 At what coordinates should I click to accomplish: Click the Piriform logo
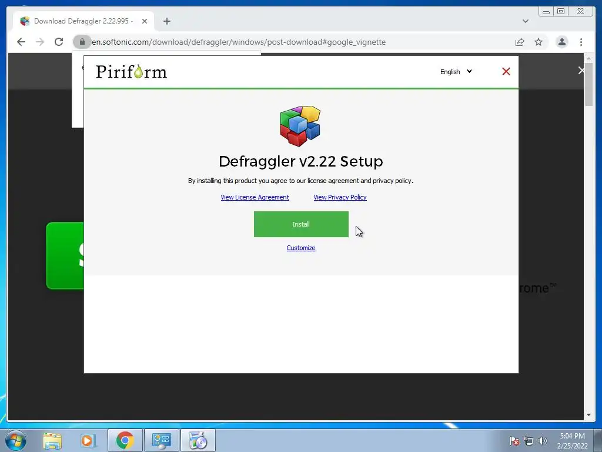tap(131, 71)
